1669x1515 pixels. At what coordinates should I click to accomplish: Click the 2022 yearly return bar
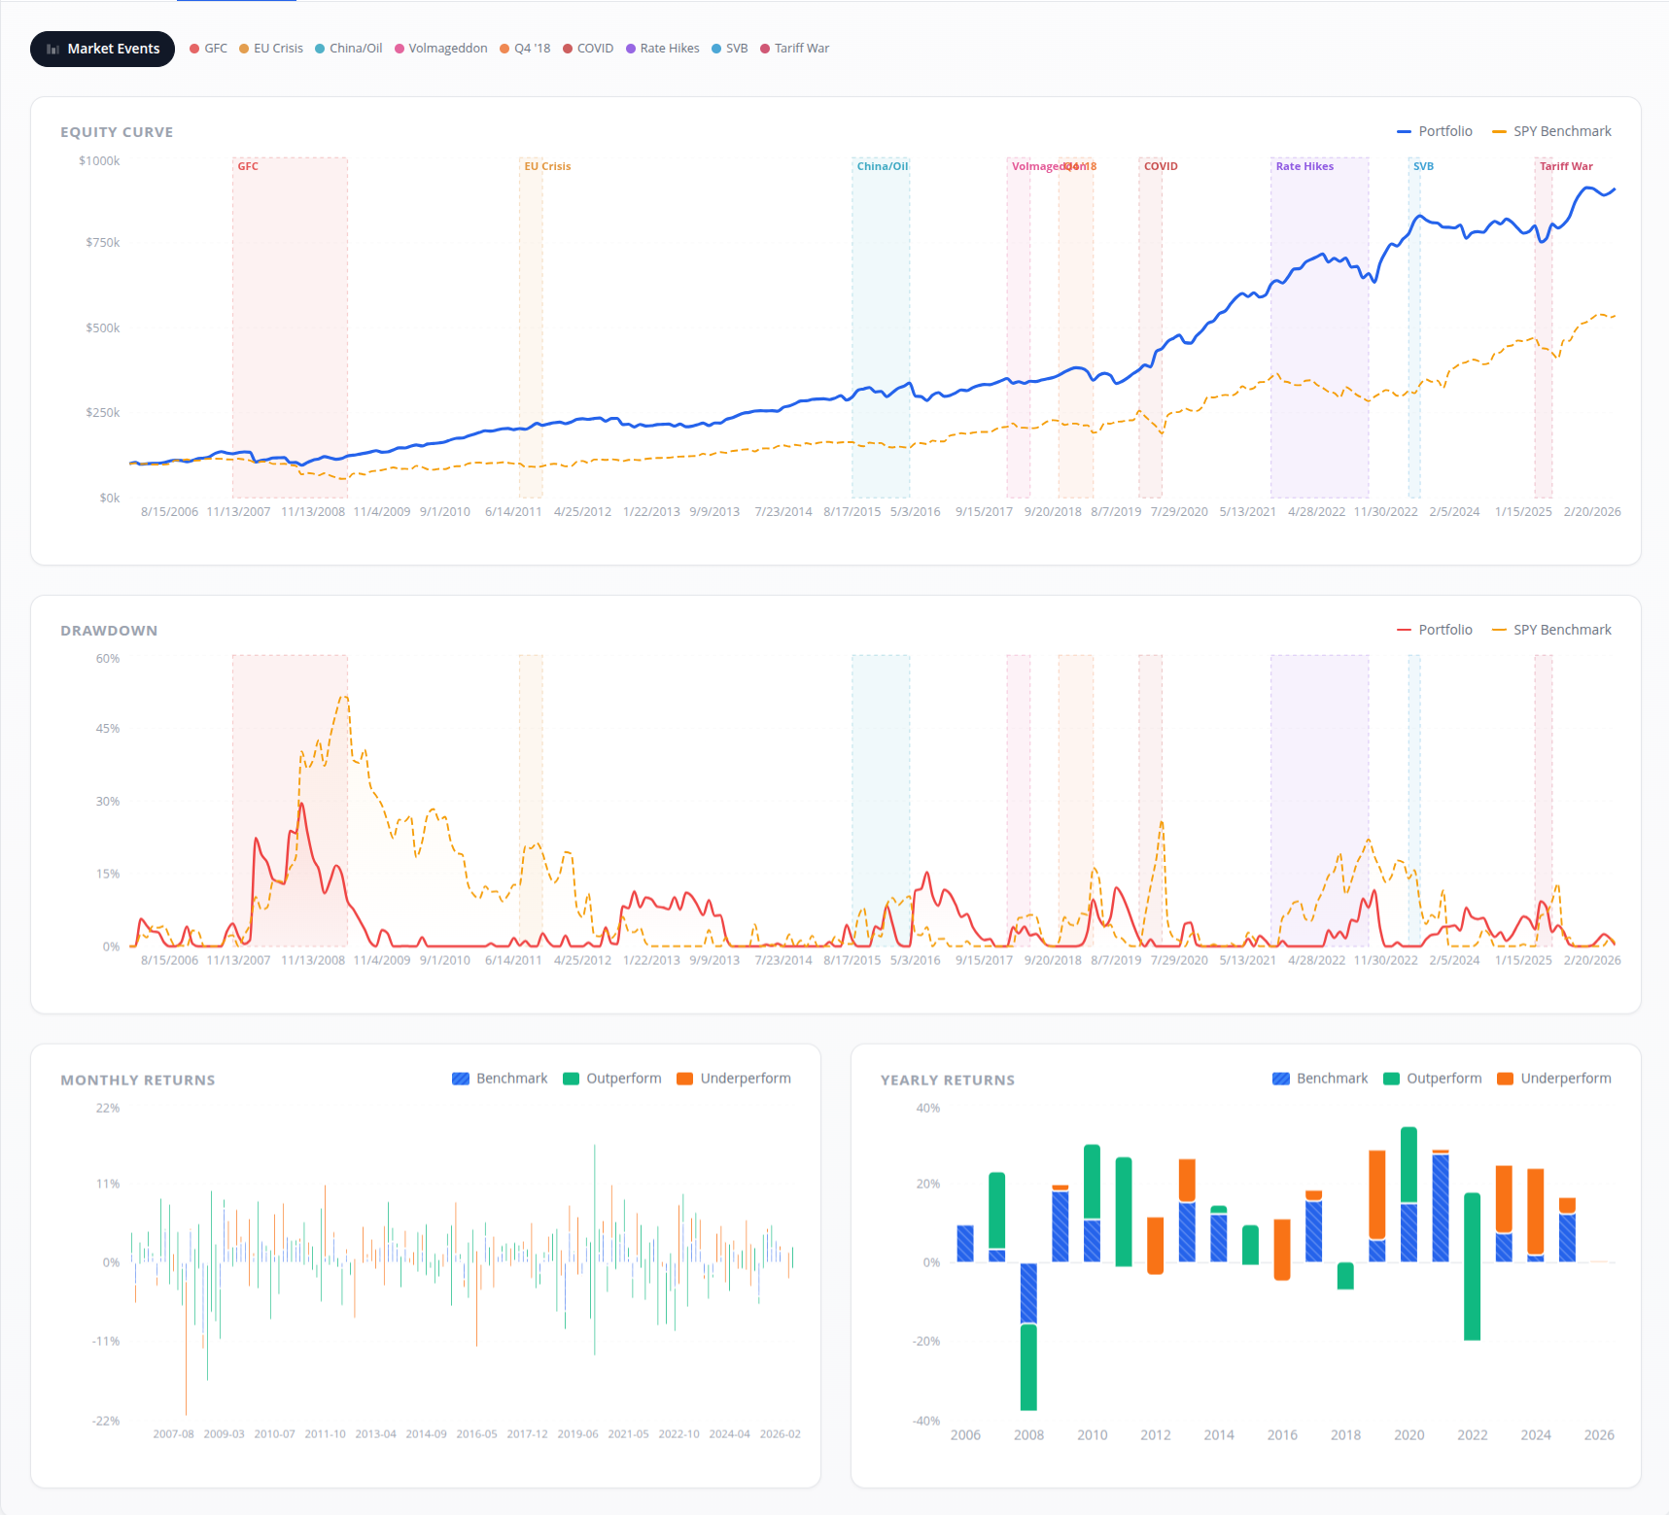[1472, 1266]
